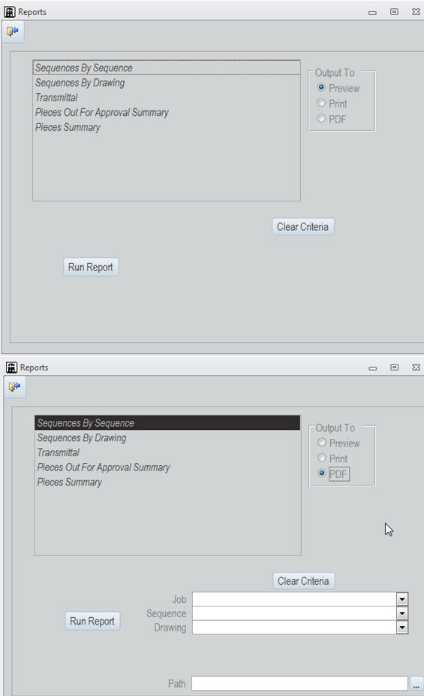This screenshot has width=424, height=696.
Task: Select Pieces Summary in the lower list
Action: tap(70, 482)
